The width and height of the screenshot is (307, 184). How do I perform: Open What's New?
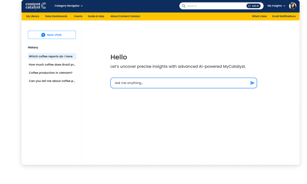click(x=259, y=16)
